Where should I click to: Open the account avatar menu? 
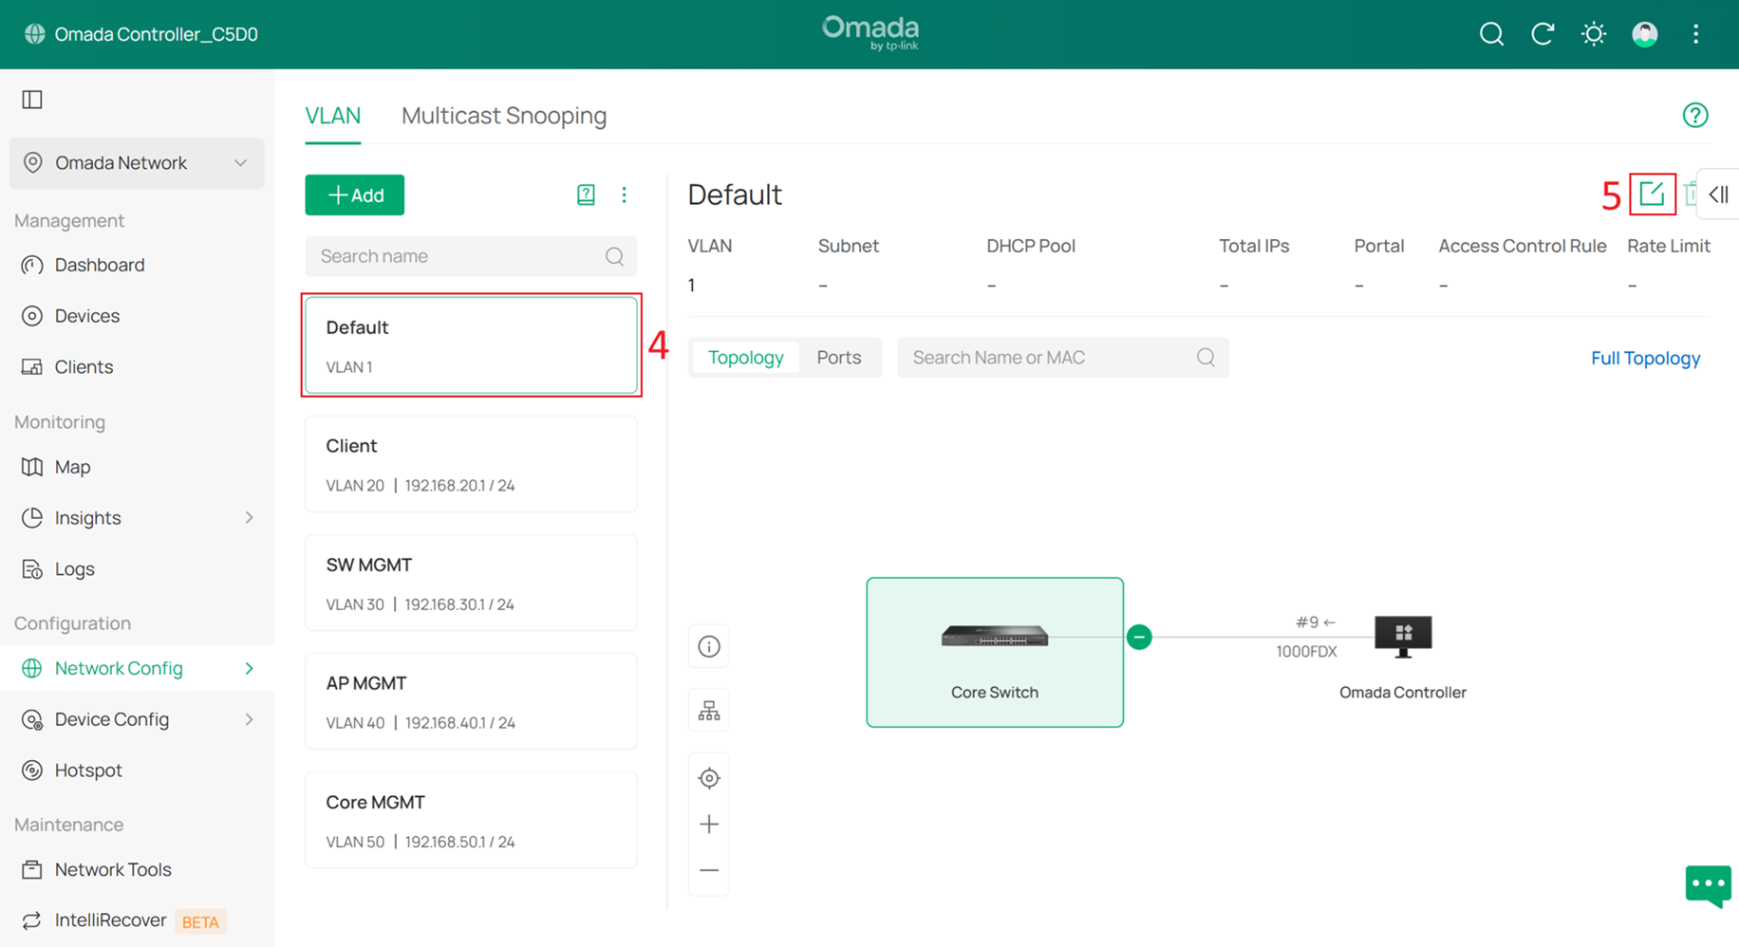(1644, 33)
